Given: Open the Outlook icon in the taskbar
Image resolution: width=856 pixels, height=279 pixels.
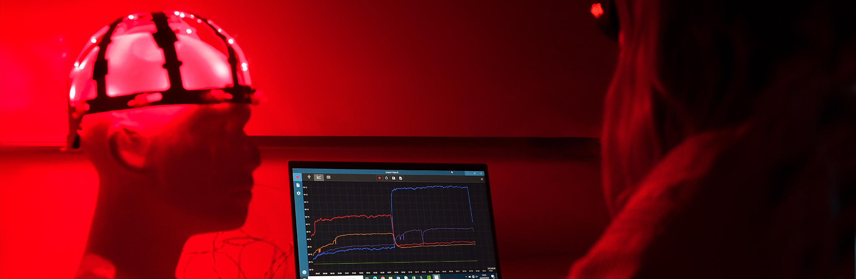Looking at the screenshot, I should tap(398, 278).
